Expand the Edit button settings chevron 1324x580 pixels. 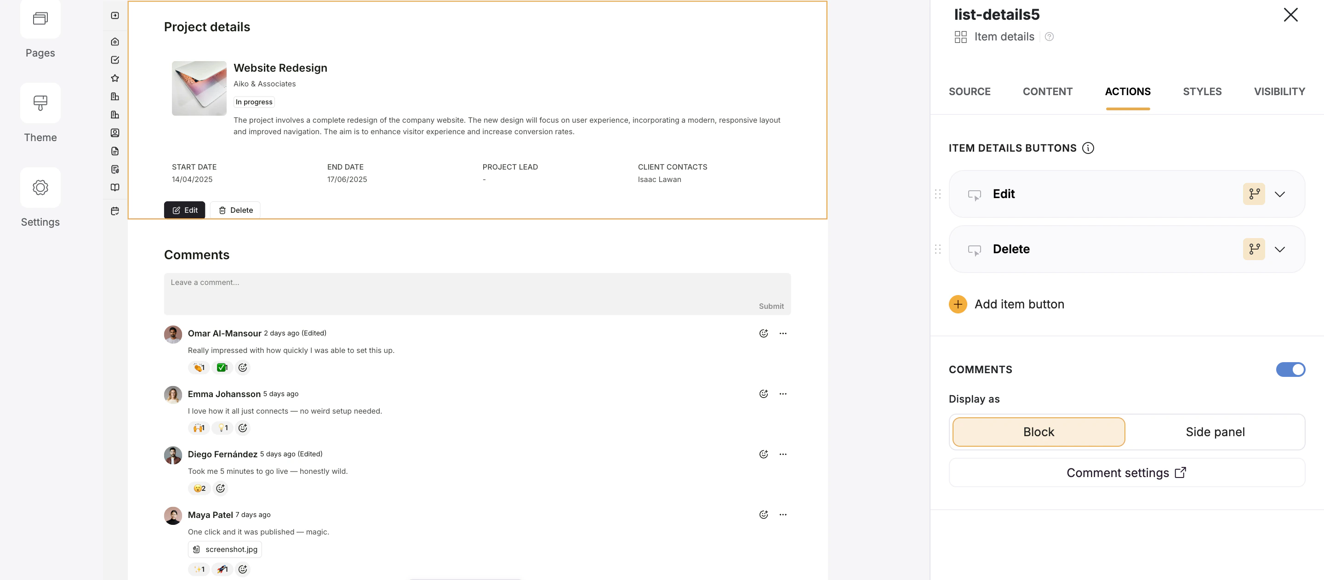pos(1280,194)
